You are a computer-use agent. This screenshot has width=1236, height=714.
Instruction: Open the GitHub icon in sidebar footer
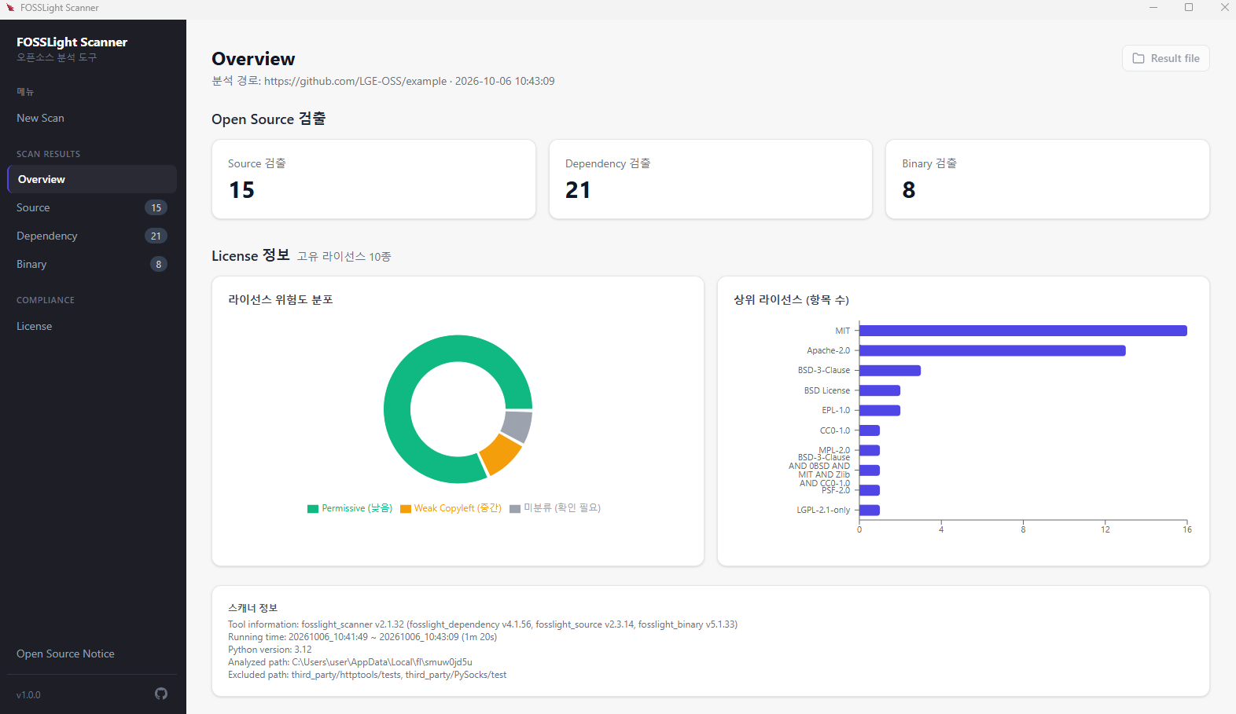[161, 694]
